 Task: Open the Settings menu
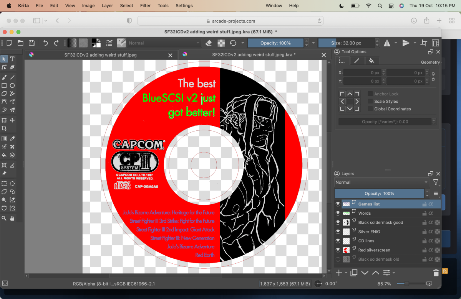click(x=184, y=6)
